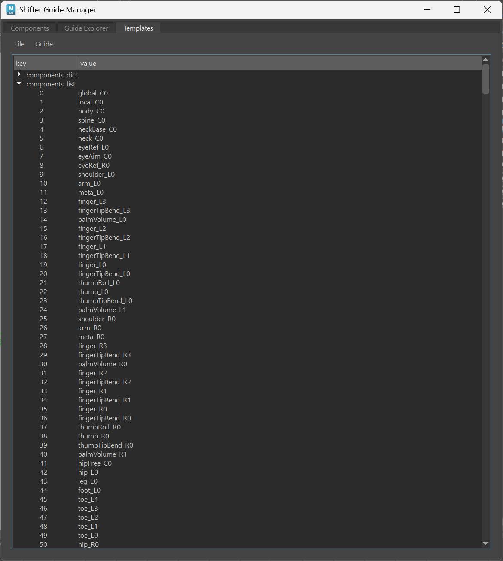Select leg_L0 component
This screenshot has height=561, width=503.
247,481
